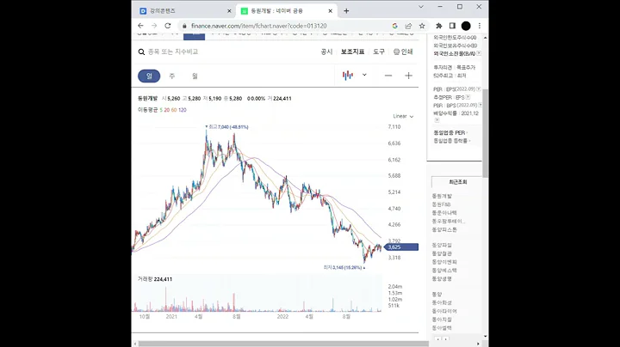The height and width of the screenshot is (347, 620).
Task: Open a new browser tab
Action: coord(346,11)
